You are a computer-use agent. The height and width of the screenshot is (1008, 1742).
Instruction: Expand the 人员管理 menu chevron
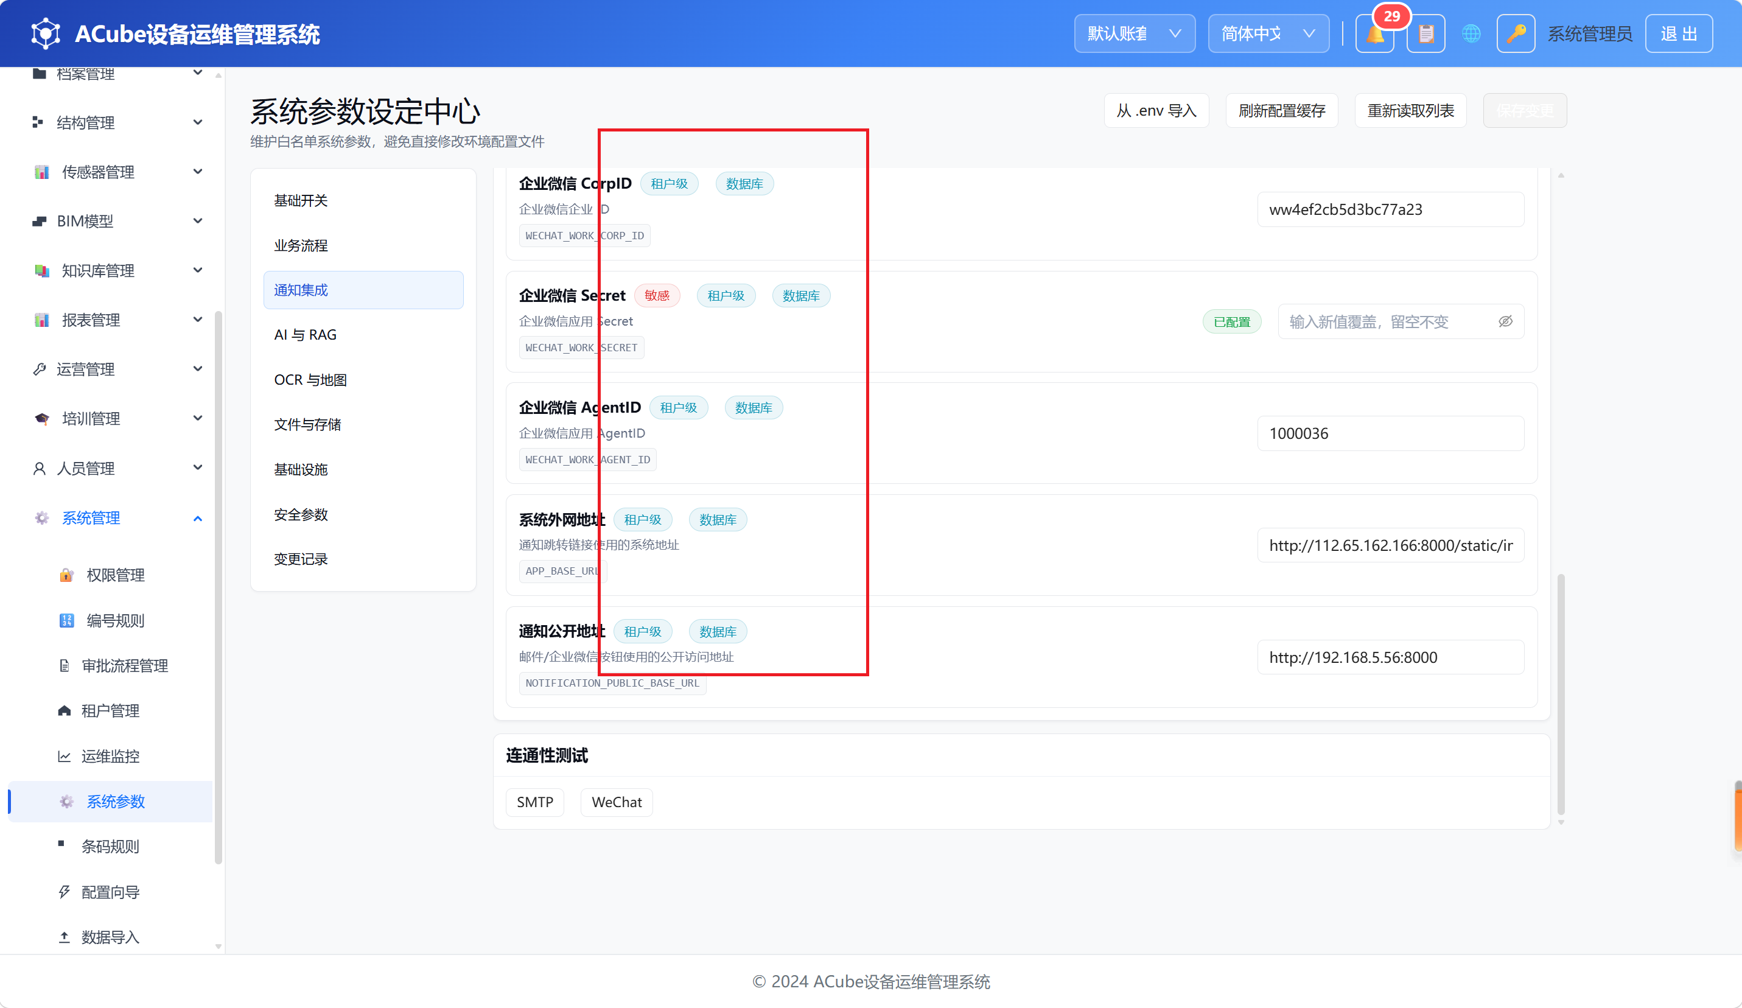198,467
